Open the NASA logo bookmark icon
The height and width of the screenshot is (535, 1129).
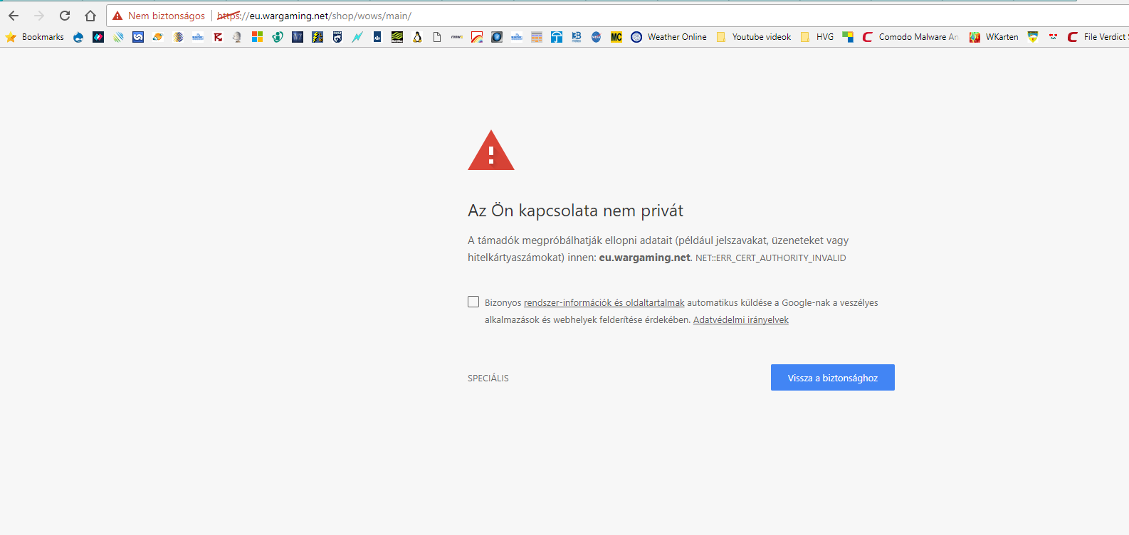tap(597, 37)
